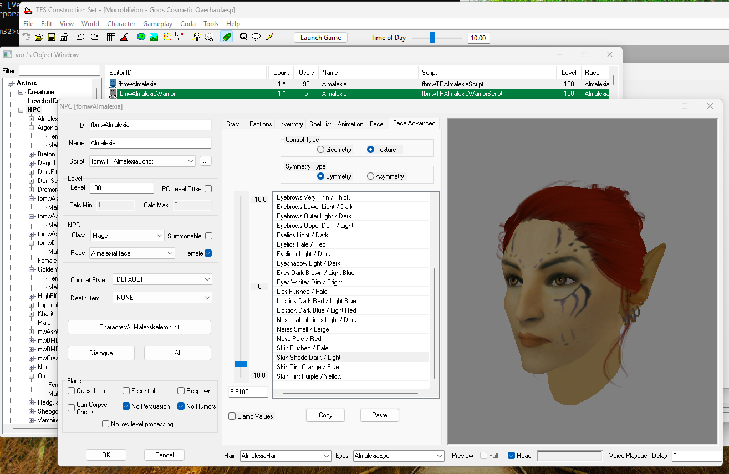This screenshot has height=474, width=729.
Task: Open the World menu
Action: (90, 24)
